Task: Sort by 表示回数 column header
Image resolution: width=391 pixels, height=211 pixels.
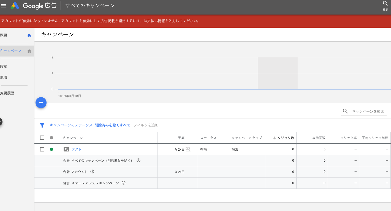Action: (319, 138)
